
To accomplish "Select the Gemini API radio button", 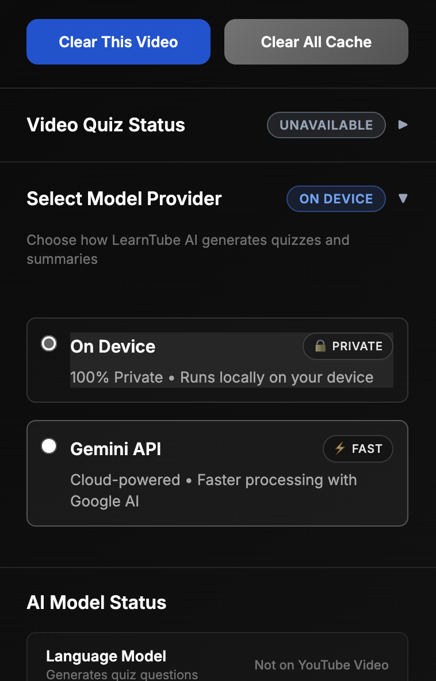I will [x=48, y=445].
